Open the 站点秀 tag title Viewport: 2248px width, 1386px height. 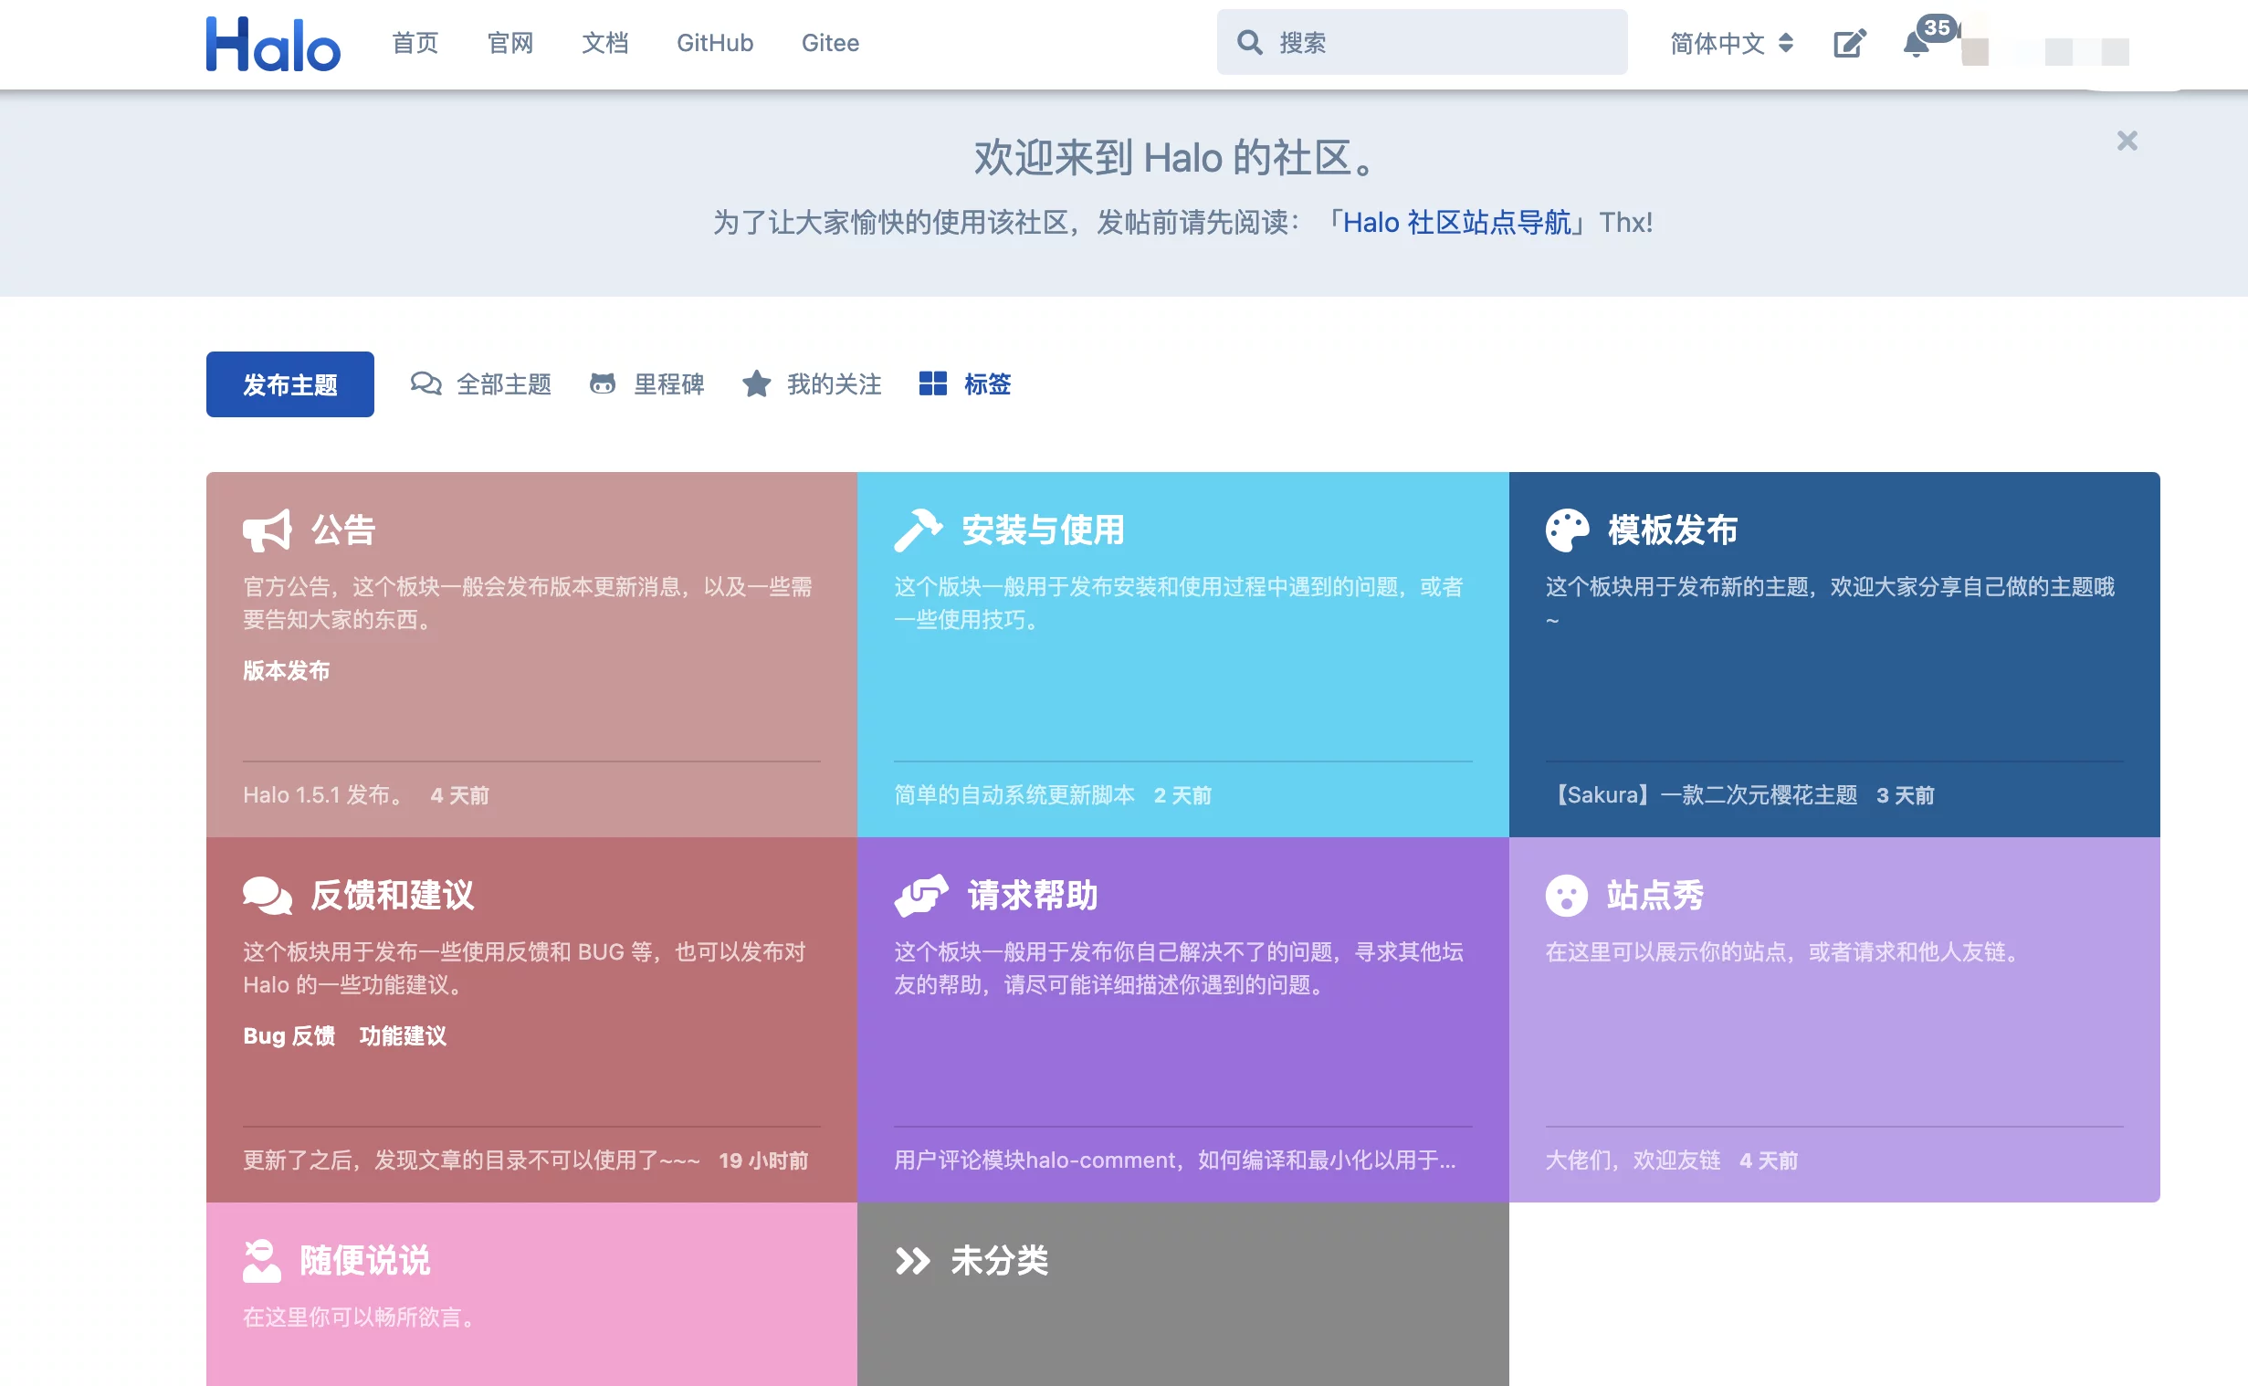[1654, 896]
